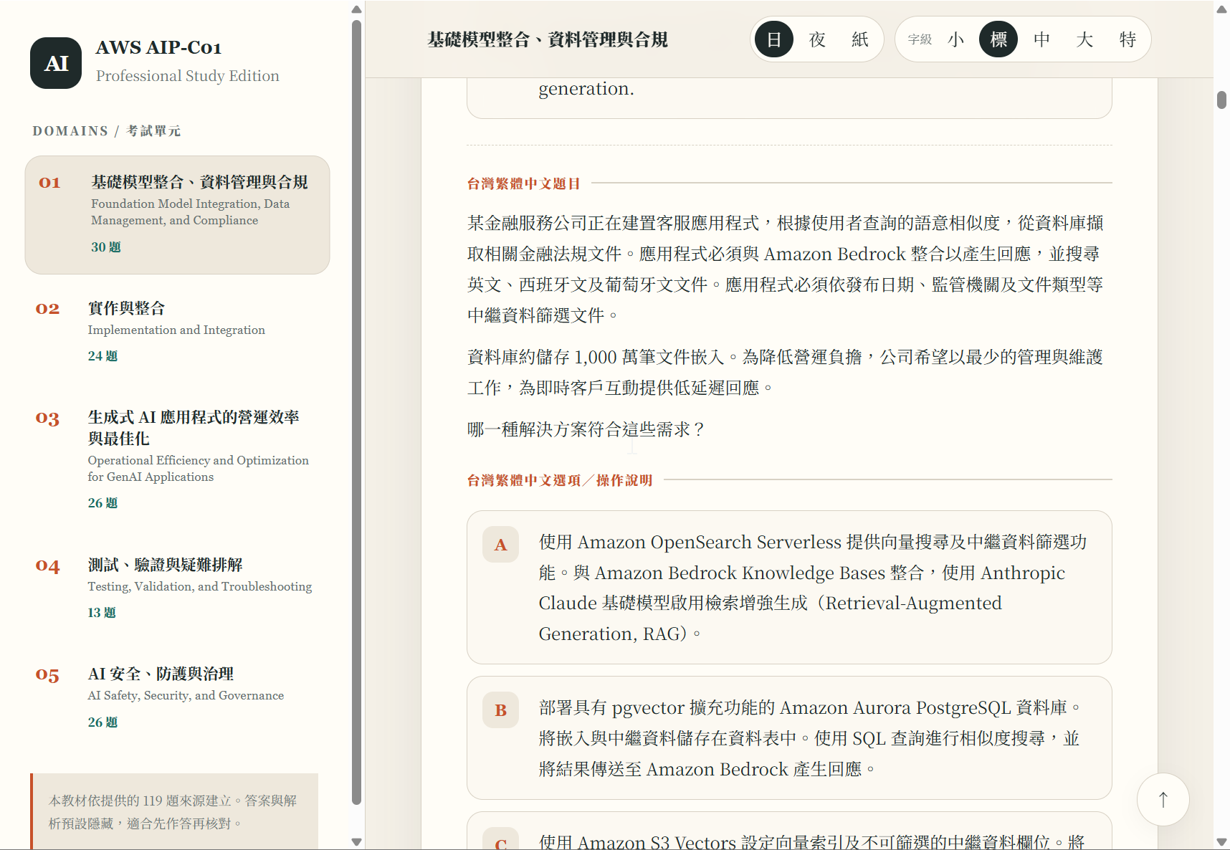
Task: Click main page scrollbar down arrow
Action: tap(1221, 842)
